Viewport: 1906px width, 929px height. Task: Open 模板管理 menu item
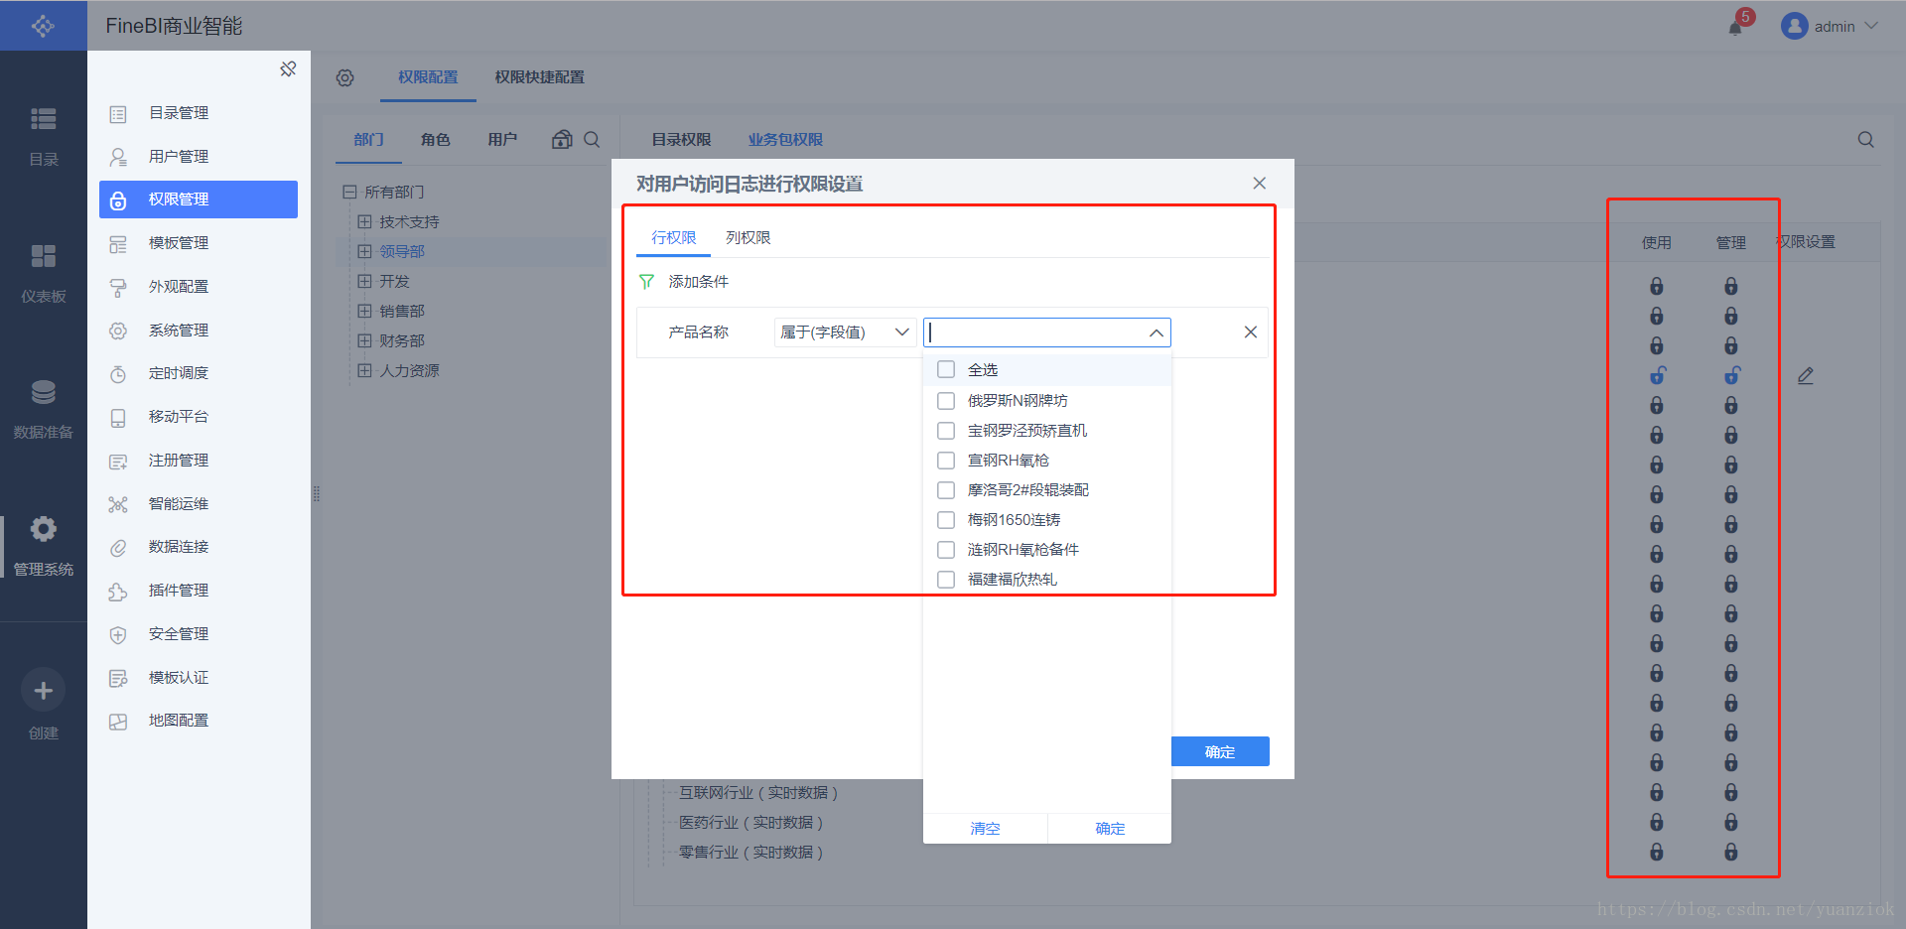pyautogui.click(x=199, y=243)
